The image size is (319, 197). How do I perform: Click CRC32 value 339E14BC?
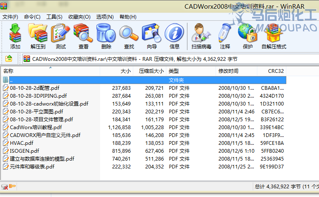(x=272, y=127)
